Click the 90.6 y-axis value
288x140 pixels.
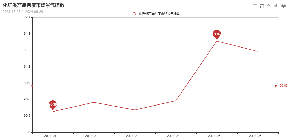point(27,100)
